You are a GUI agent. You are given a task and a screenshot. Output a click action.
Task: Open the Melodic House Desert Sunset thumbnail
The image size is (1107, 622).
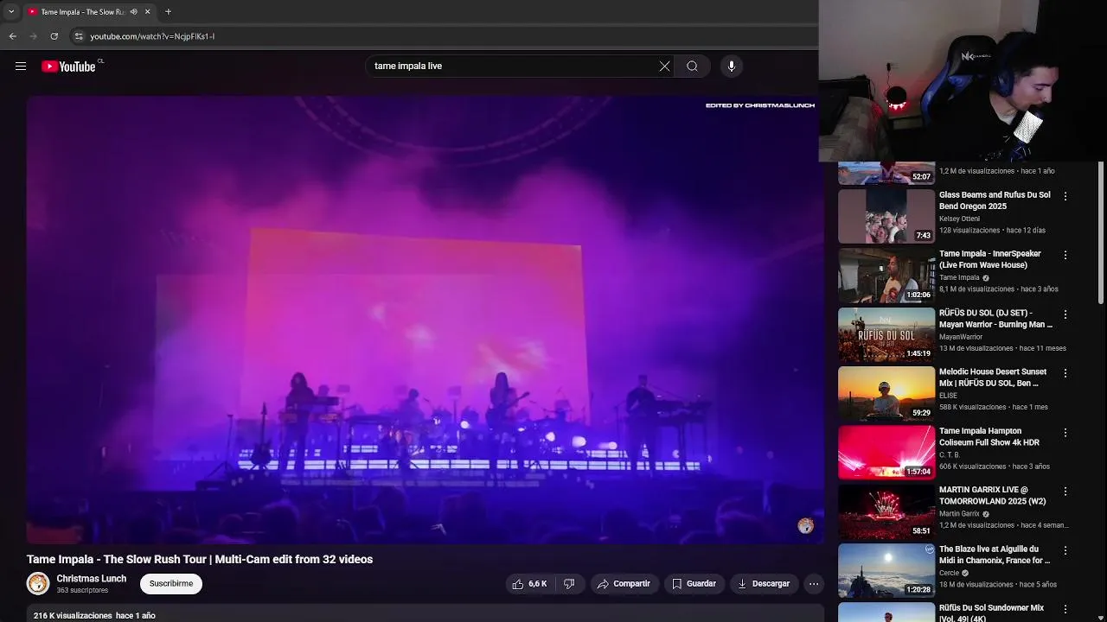tap(886, 393)
